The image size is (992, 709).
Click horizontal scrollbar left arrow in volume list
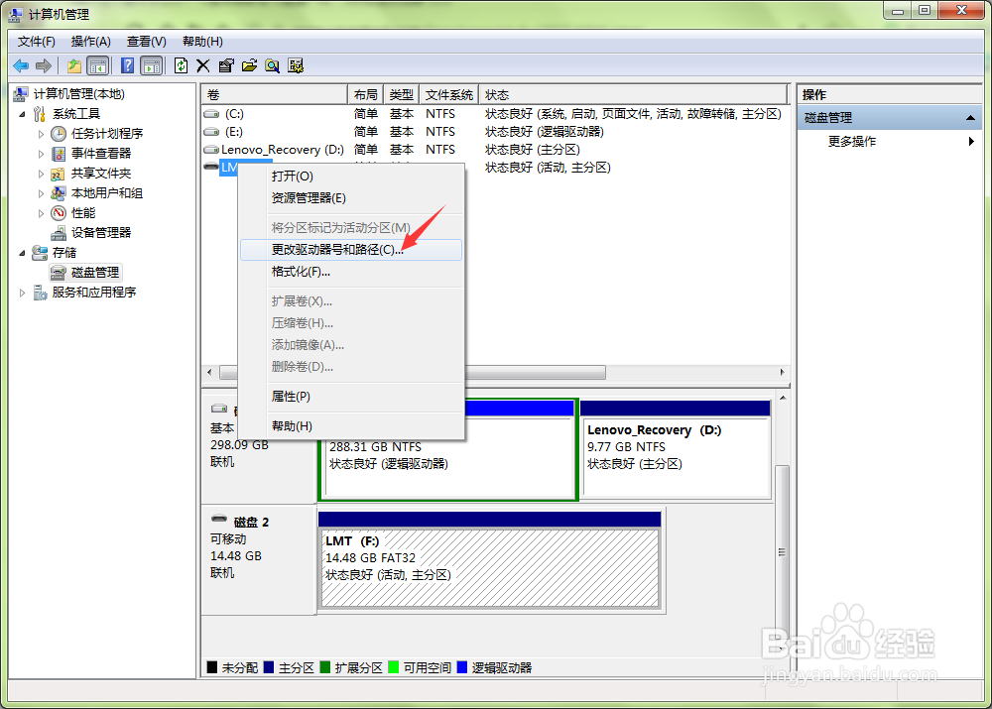(x=209, y=373)
